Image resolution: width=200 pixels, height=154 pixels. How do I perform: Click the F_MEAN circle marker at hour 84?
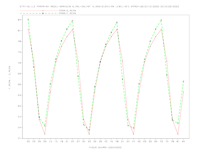183,81
